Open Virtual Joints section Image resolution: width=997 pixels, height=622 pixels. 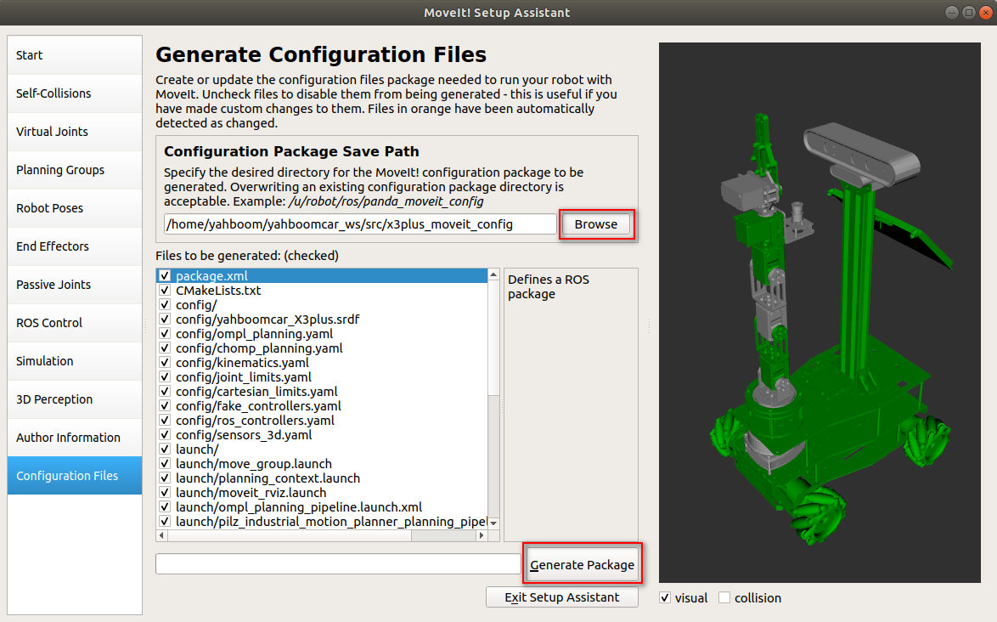(x=75, y=132)
